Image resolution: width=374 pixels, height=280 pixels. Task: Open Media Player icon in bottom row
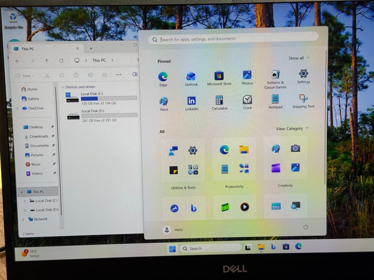pos(245,206)
